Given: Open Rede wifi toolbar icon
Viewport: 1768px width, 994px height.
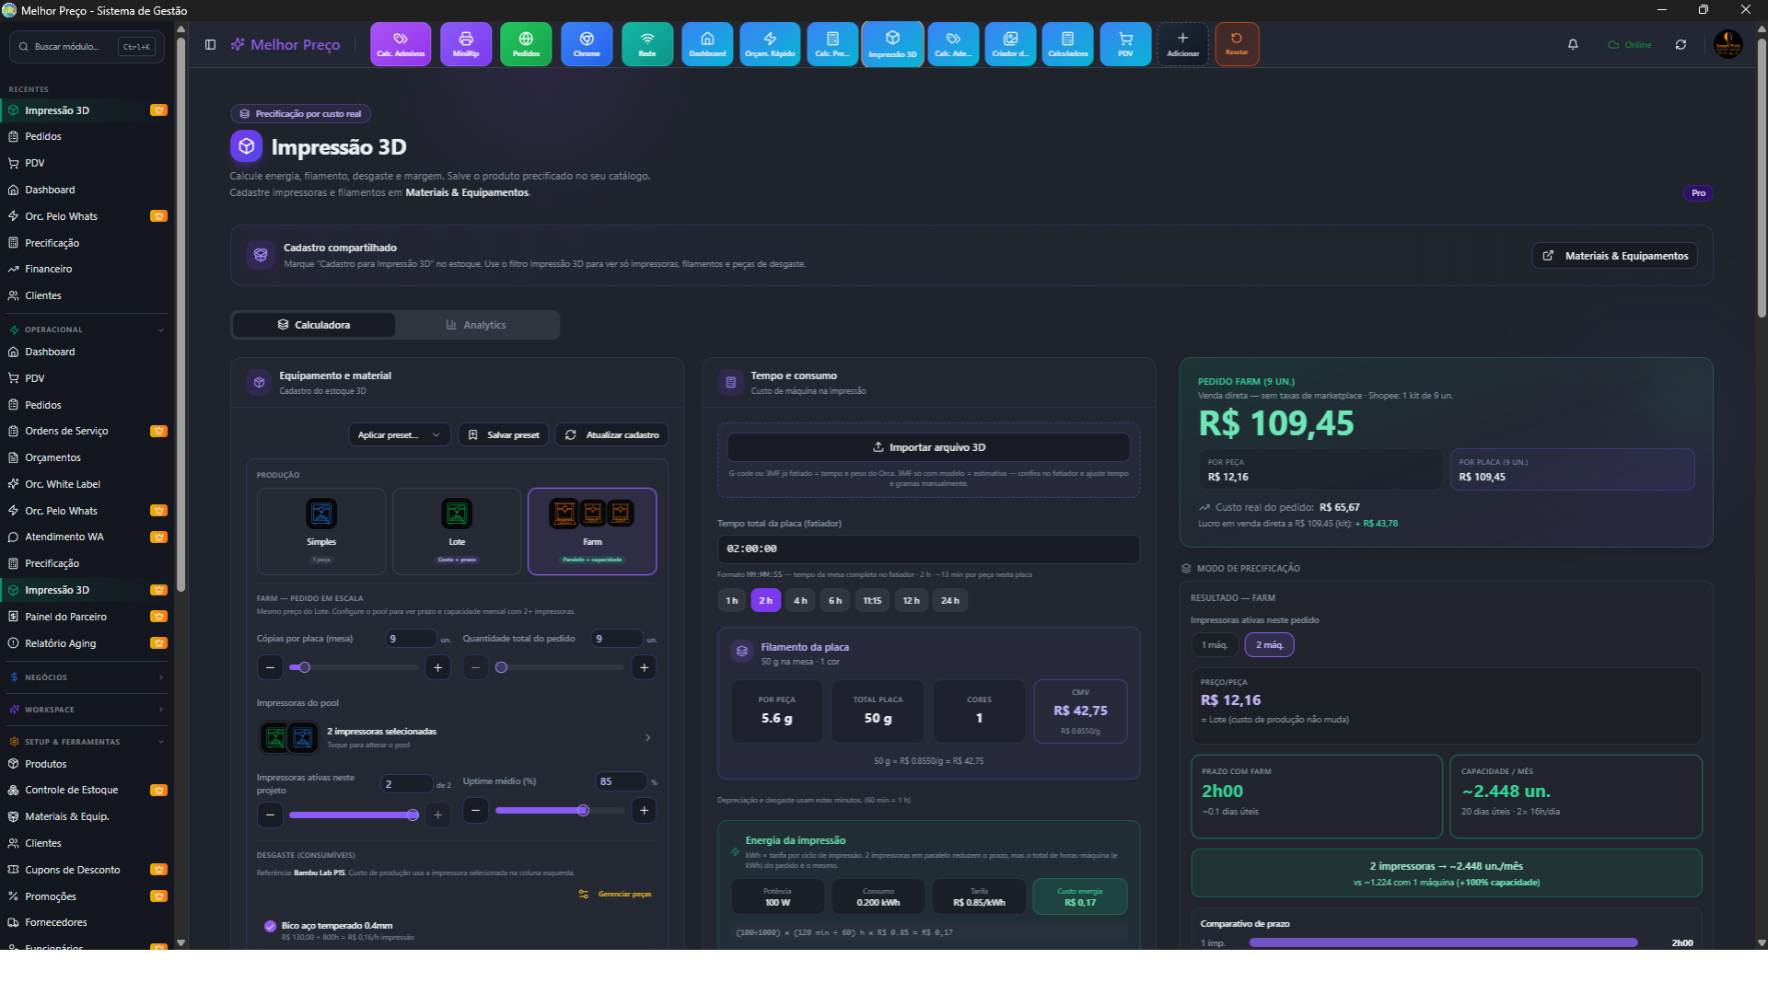Looking at the screenshot, I should pos(647,44).
